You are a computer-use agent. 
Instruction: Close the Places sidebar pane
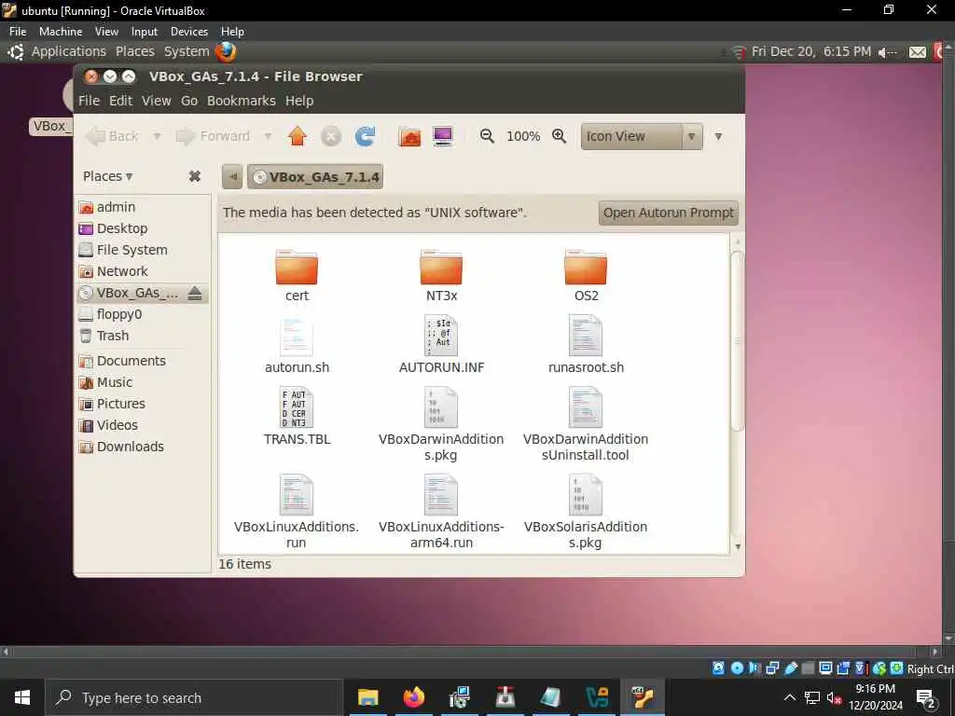point(194,176)
